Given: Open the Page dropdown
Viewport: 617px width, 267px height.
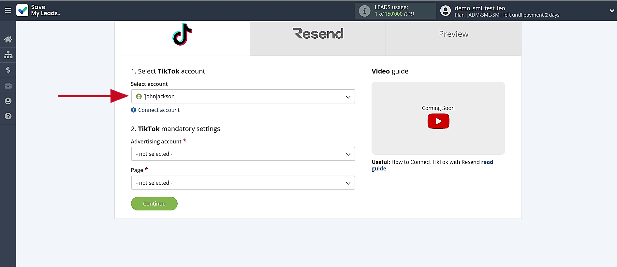Looking at the screenshot, I should click(x=243, y=183).
